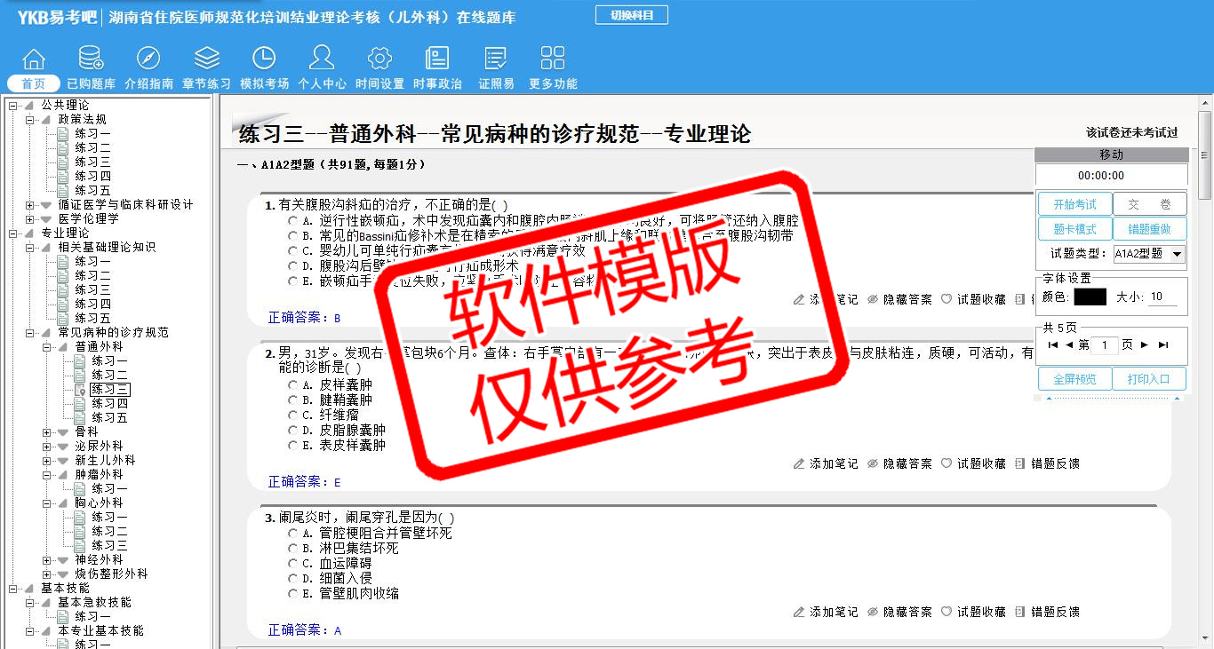The height and width of the screenshot is (649, 1214).
Task: Expand the 骨科 tree node
Action: pos(47,432)
